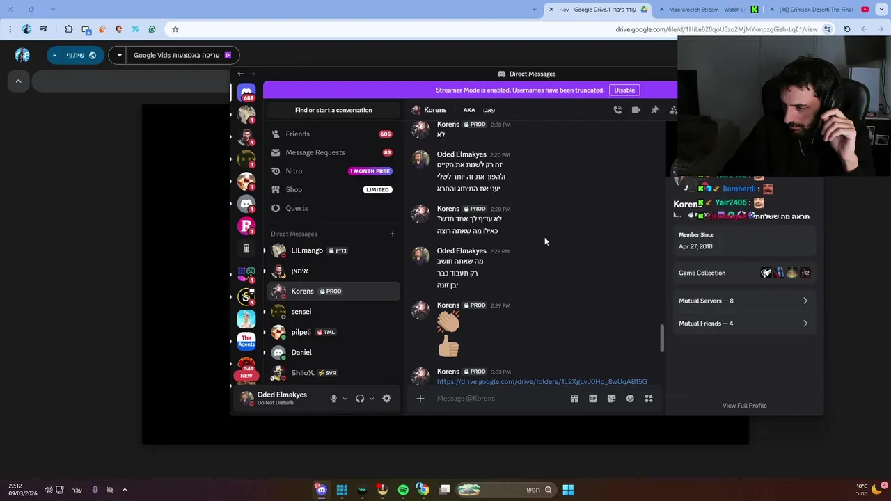The height and width of the screenshot is (501, 891).
Task: Reload the Chrome page
Action: click(847, 29)
